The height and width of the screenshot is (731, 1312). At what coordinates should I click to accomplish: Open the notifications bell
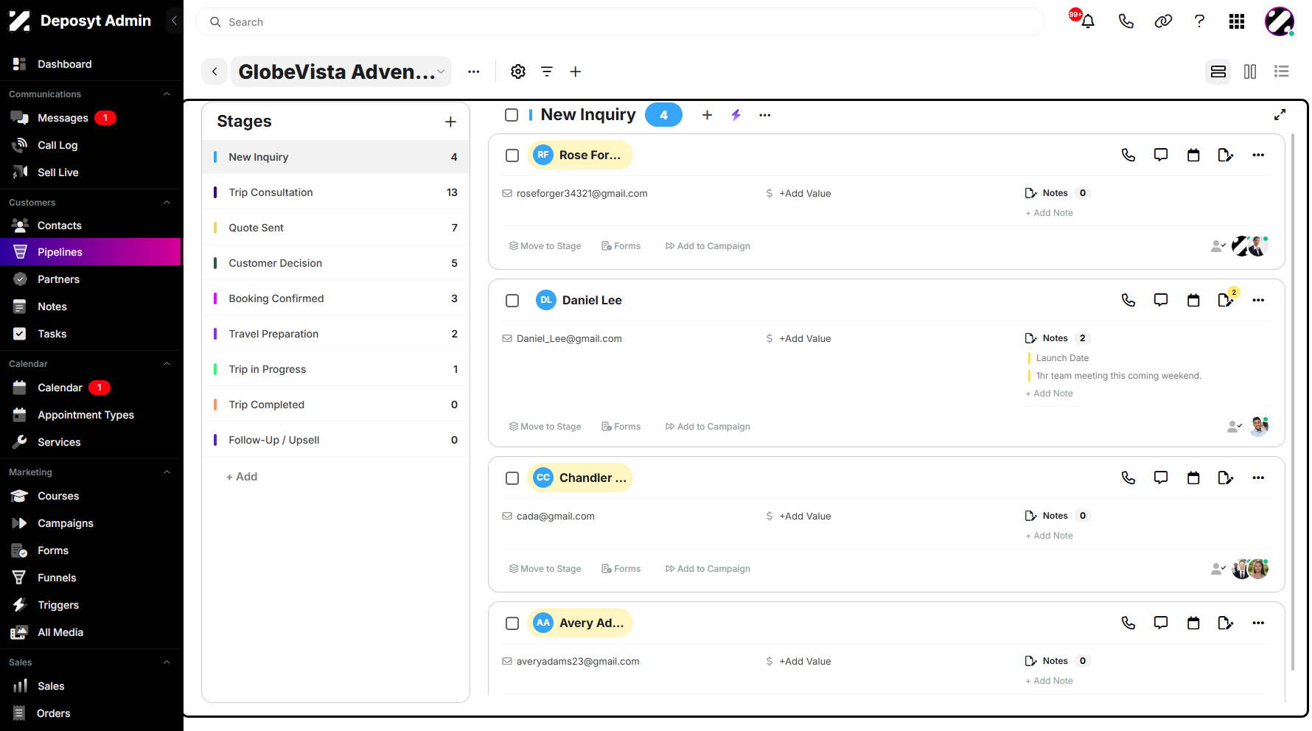pos(1088,21)
